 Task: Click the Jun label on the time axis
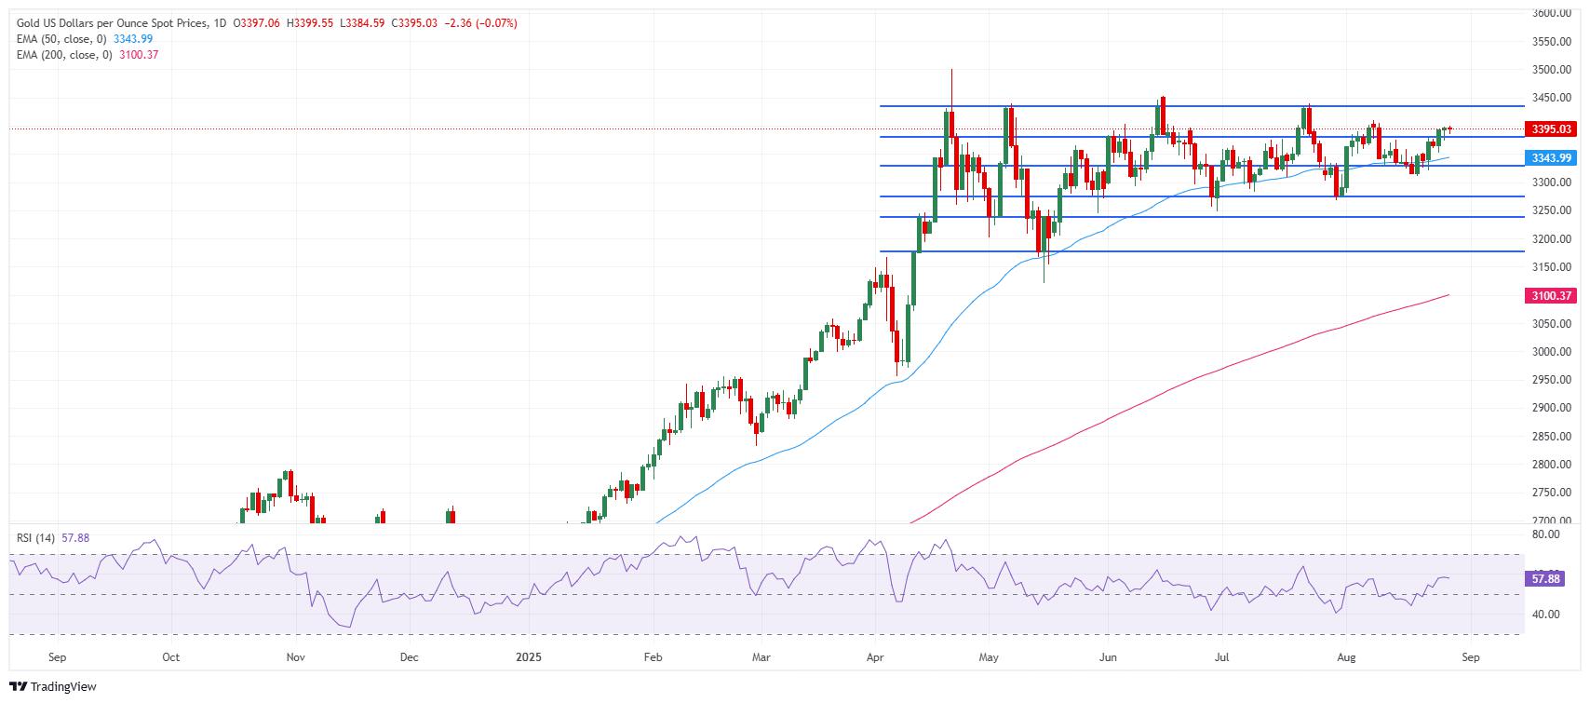(1108, 657)
